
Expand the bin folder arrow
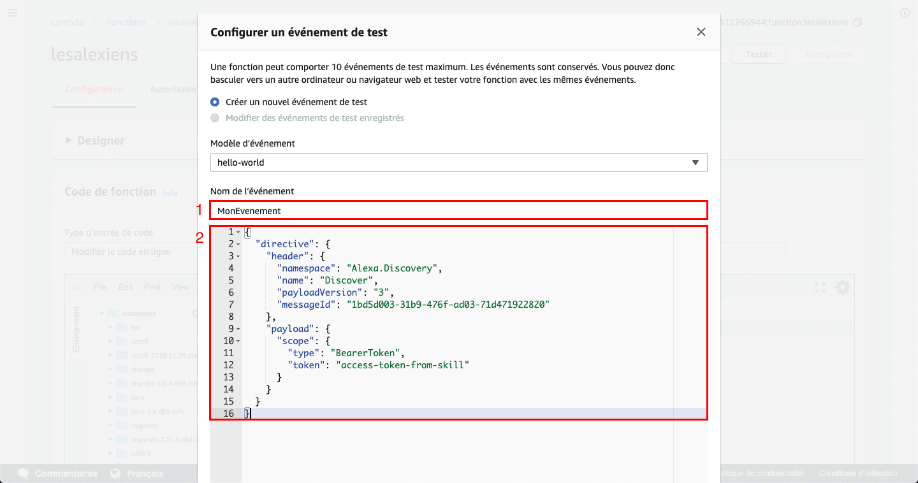[x=110, y=328]
